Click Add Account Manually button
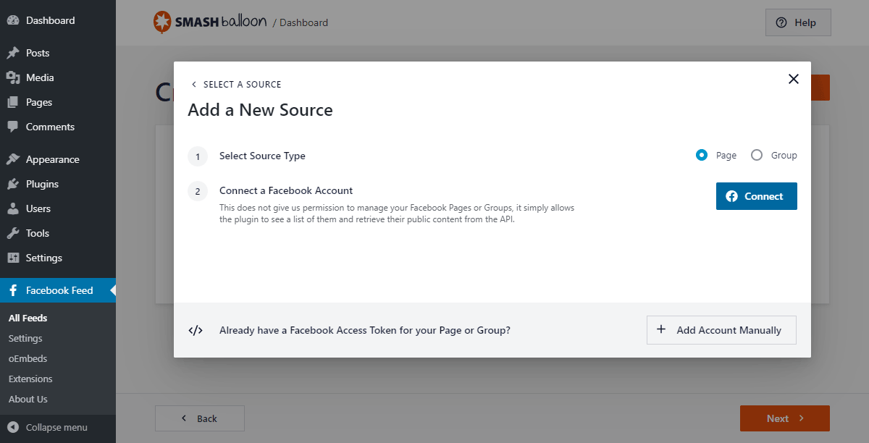The height and width of the screenshot is (443, 869). 721,330
